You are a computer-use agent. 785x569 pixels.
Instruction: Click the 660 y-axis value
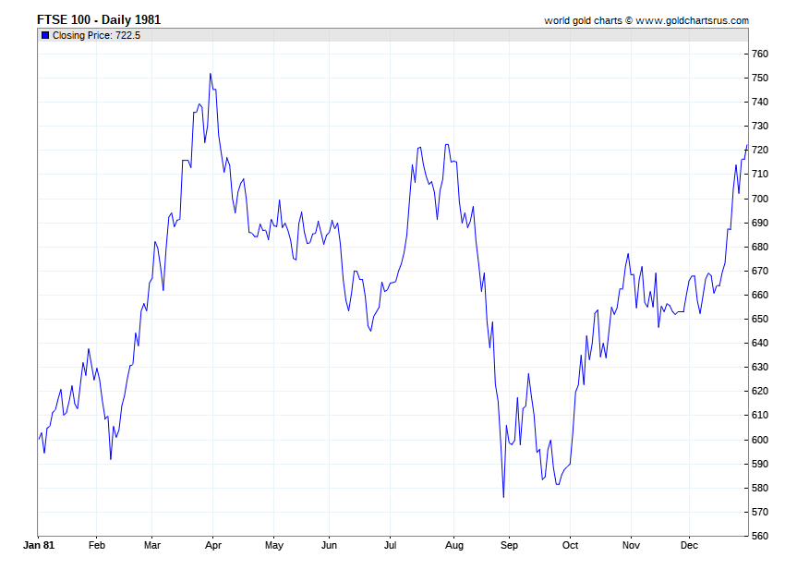click(760, 295)
